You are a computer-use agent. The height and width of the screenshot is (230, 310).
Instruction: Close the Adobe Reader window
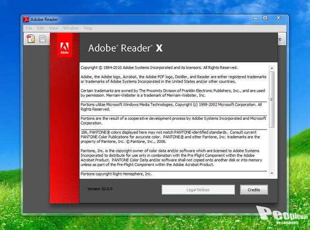(x=279, y=18)
